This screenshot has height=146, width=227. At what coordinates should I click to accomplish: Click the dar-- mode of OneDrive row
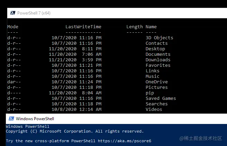[x=14, y=82]
